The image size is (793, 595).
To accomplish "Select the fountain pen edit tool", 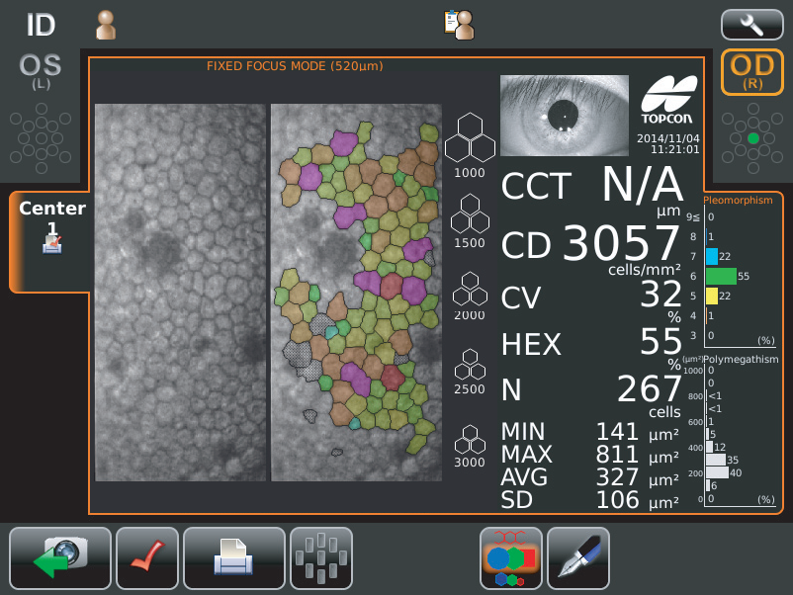I will pyautogui.click(x=578, y=558).
